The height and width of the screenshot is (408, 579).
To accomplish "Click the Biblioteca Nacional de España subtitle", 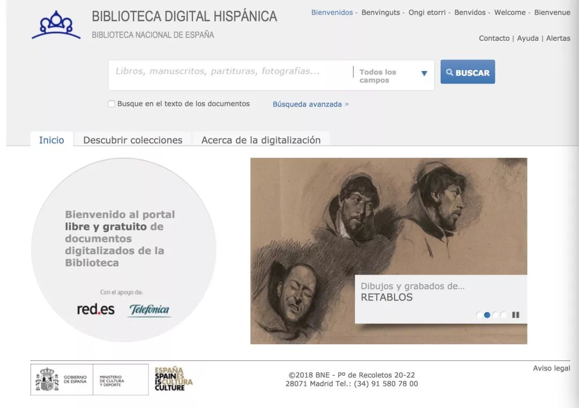I will click(153, 35).
